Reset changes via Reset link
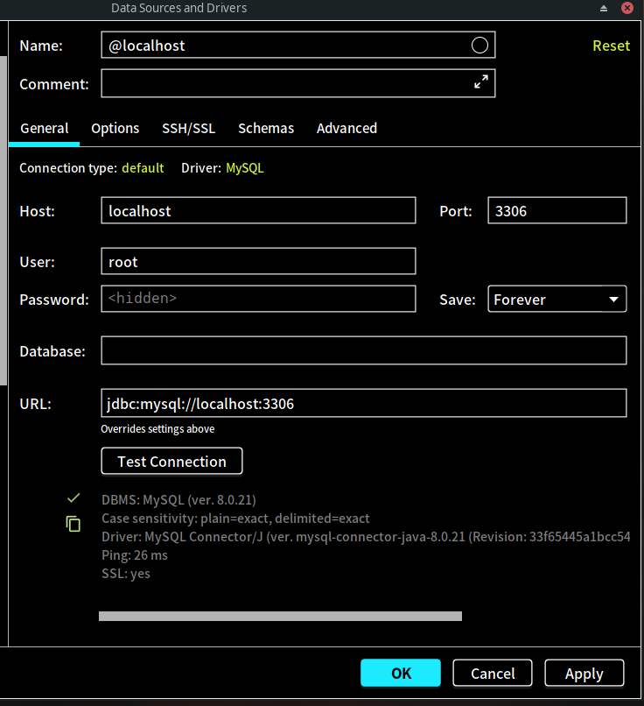This screenshot has height=706, width=644. coord(611,46)
